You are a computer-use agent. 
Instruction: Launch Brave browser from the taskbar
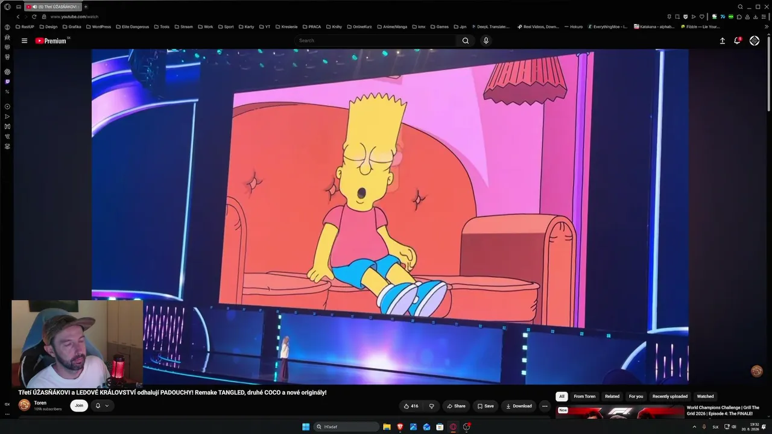[x=400, y=427]
